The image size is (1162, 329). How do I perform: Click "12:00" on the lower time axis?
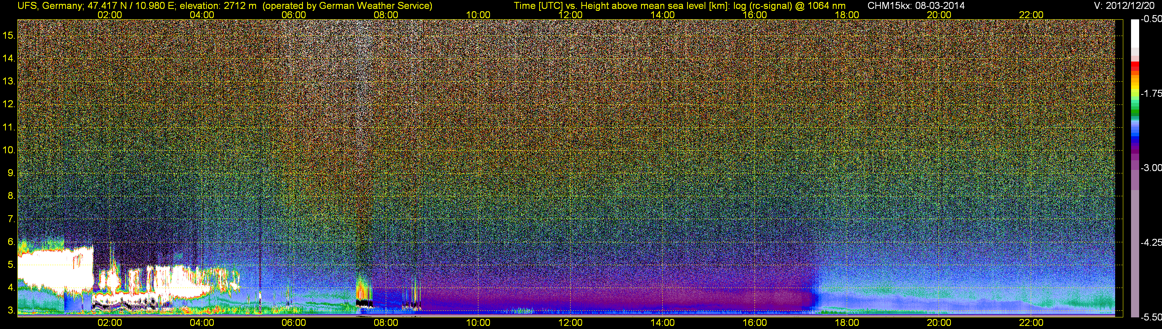pos(570,323)
